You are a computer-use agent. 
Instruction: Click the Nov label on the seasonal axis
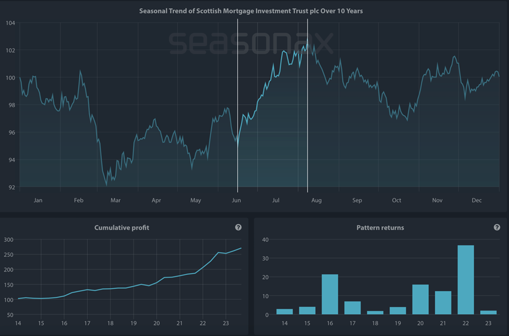438,200
